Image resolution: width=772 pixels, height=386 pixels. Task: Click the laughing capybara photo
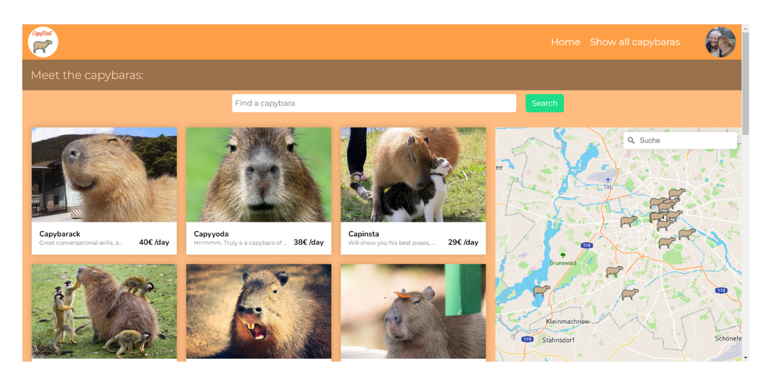click(x=259, y=311)
